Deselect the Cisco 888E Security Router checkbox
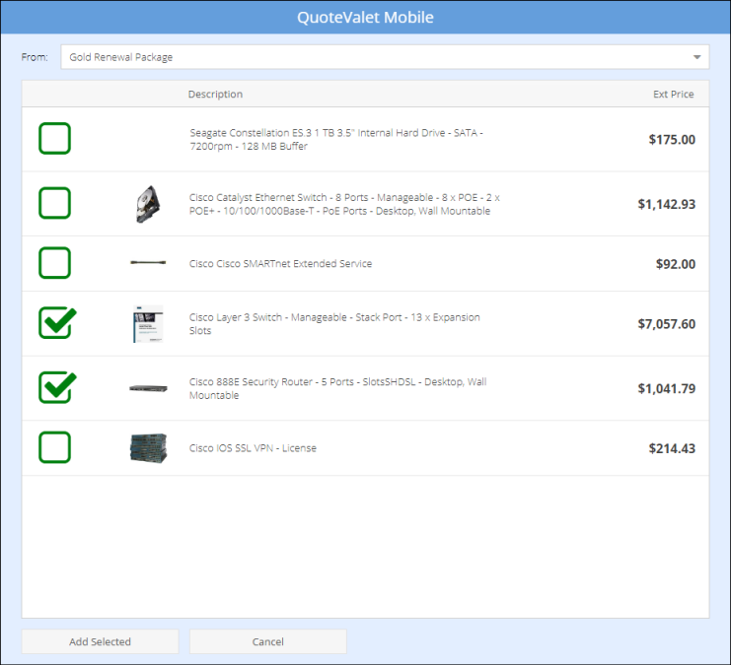This screenshot has width=731, height=665. [56, 388]
